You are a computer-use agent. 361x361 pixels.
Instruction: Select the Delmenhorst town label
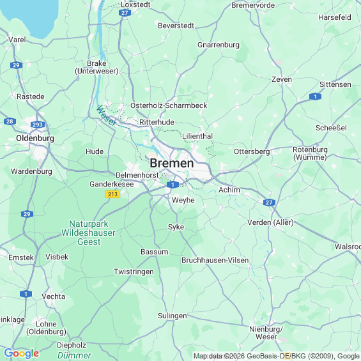click(x=137, y=175)
